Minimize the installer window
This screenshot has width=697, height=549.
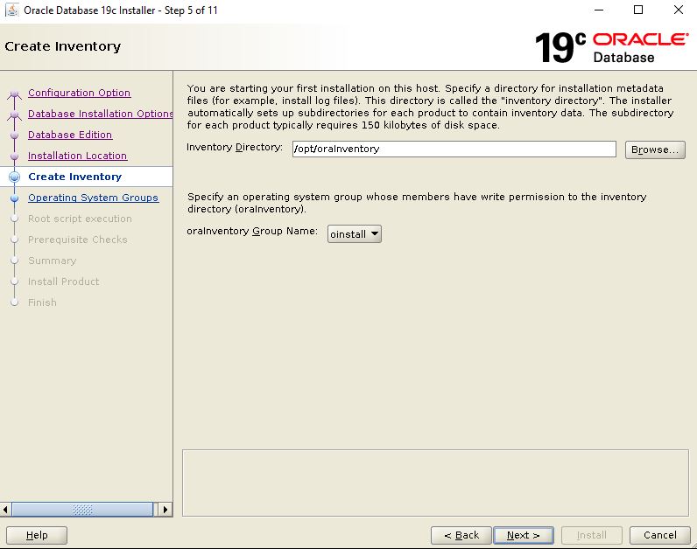click(x=599, y=10)
